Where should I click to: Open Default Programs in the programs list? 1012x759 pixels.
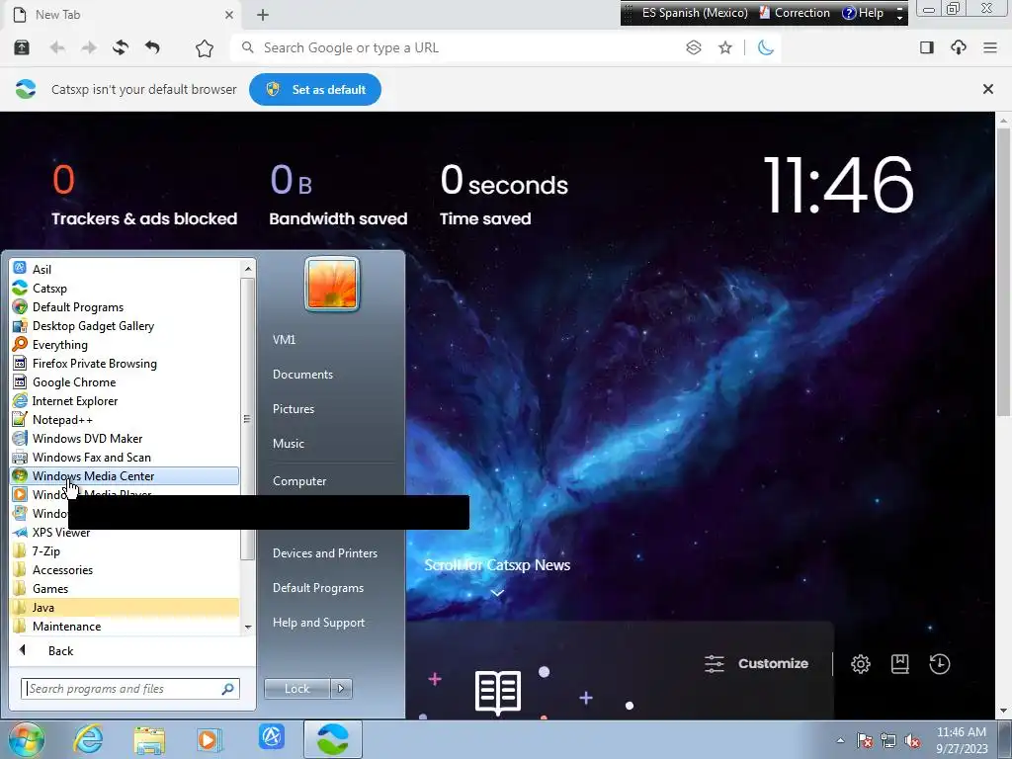coord(125,306)
